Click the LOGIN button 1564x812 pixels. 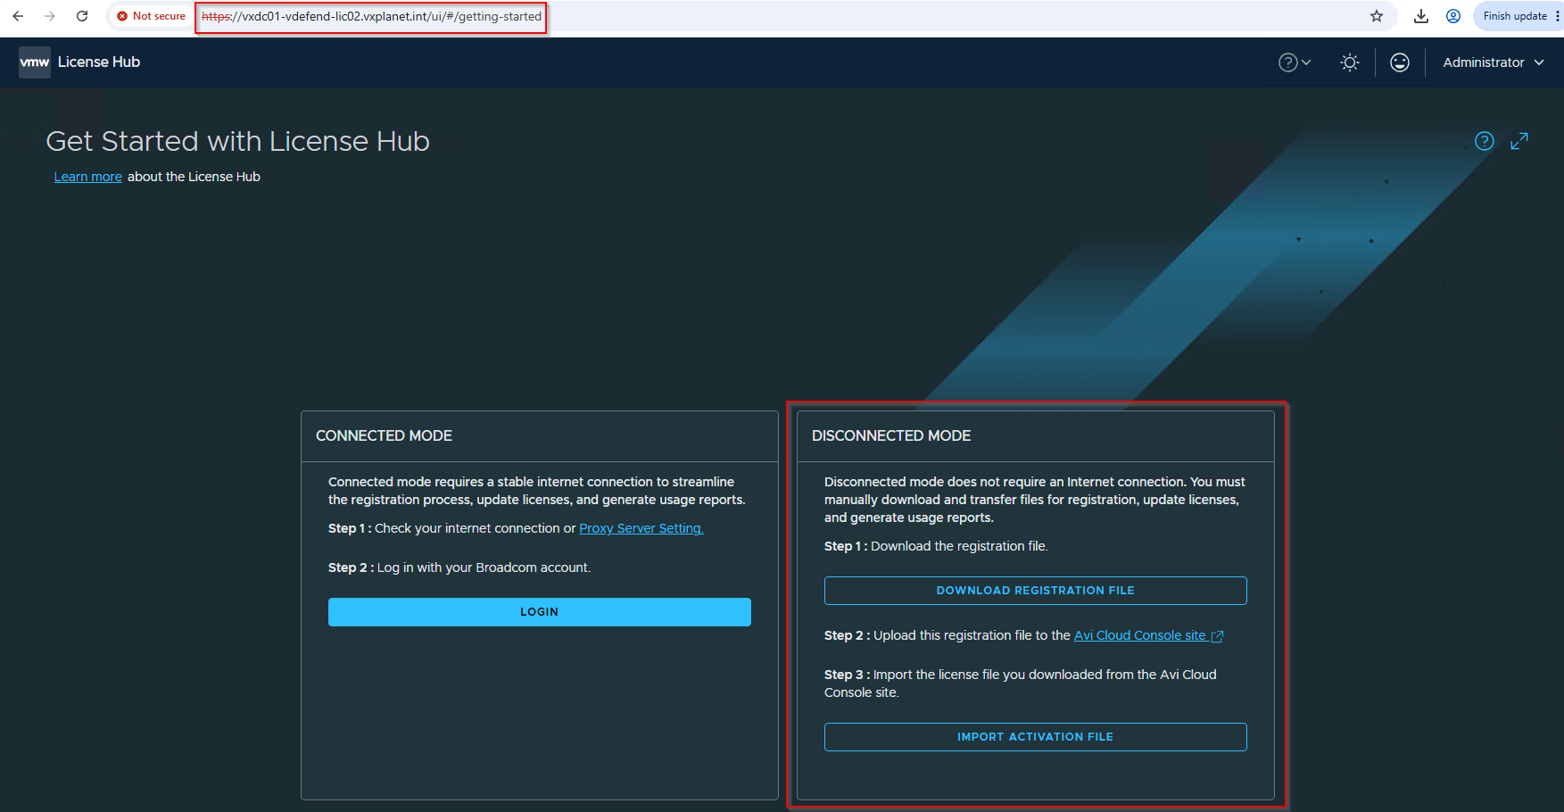[x=540, y=612]
